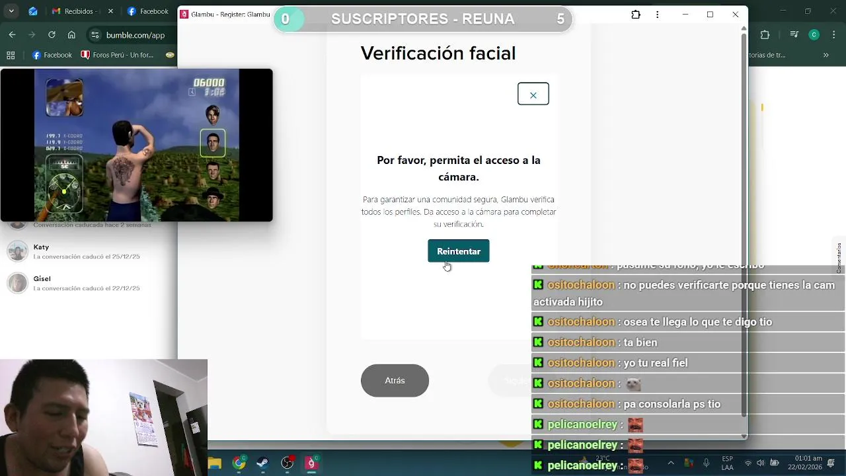Open File Explorer from the taskbar

pos(215,463)
